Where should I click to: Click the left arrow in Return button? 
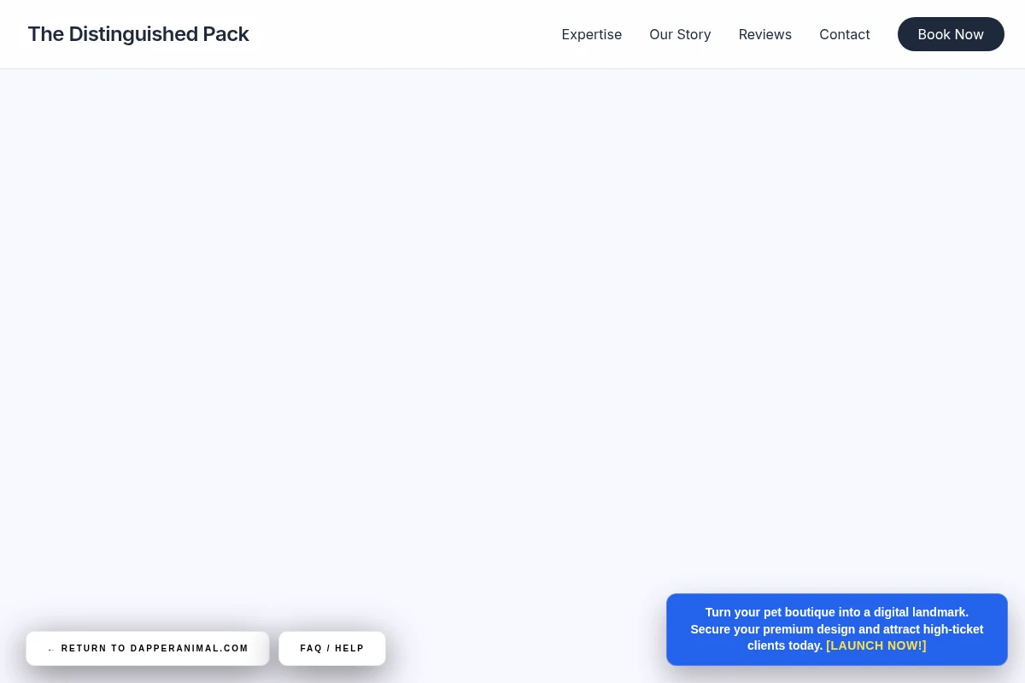[x=51, y=649]
